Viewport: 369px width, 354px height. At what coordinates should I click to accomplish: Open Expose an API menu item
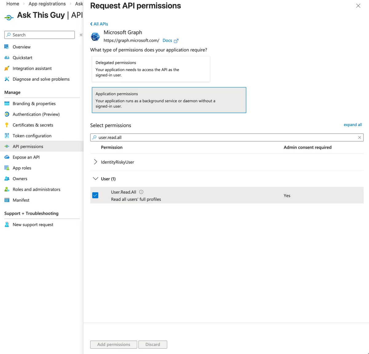tap(26, 157)
